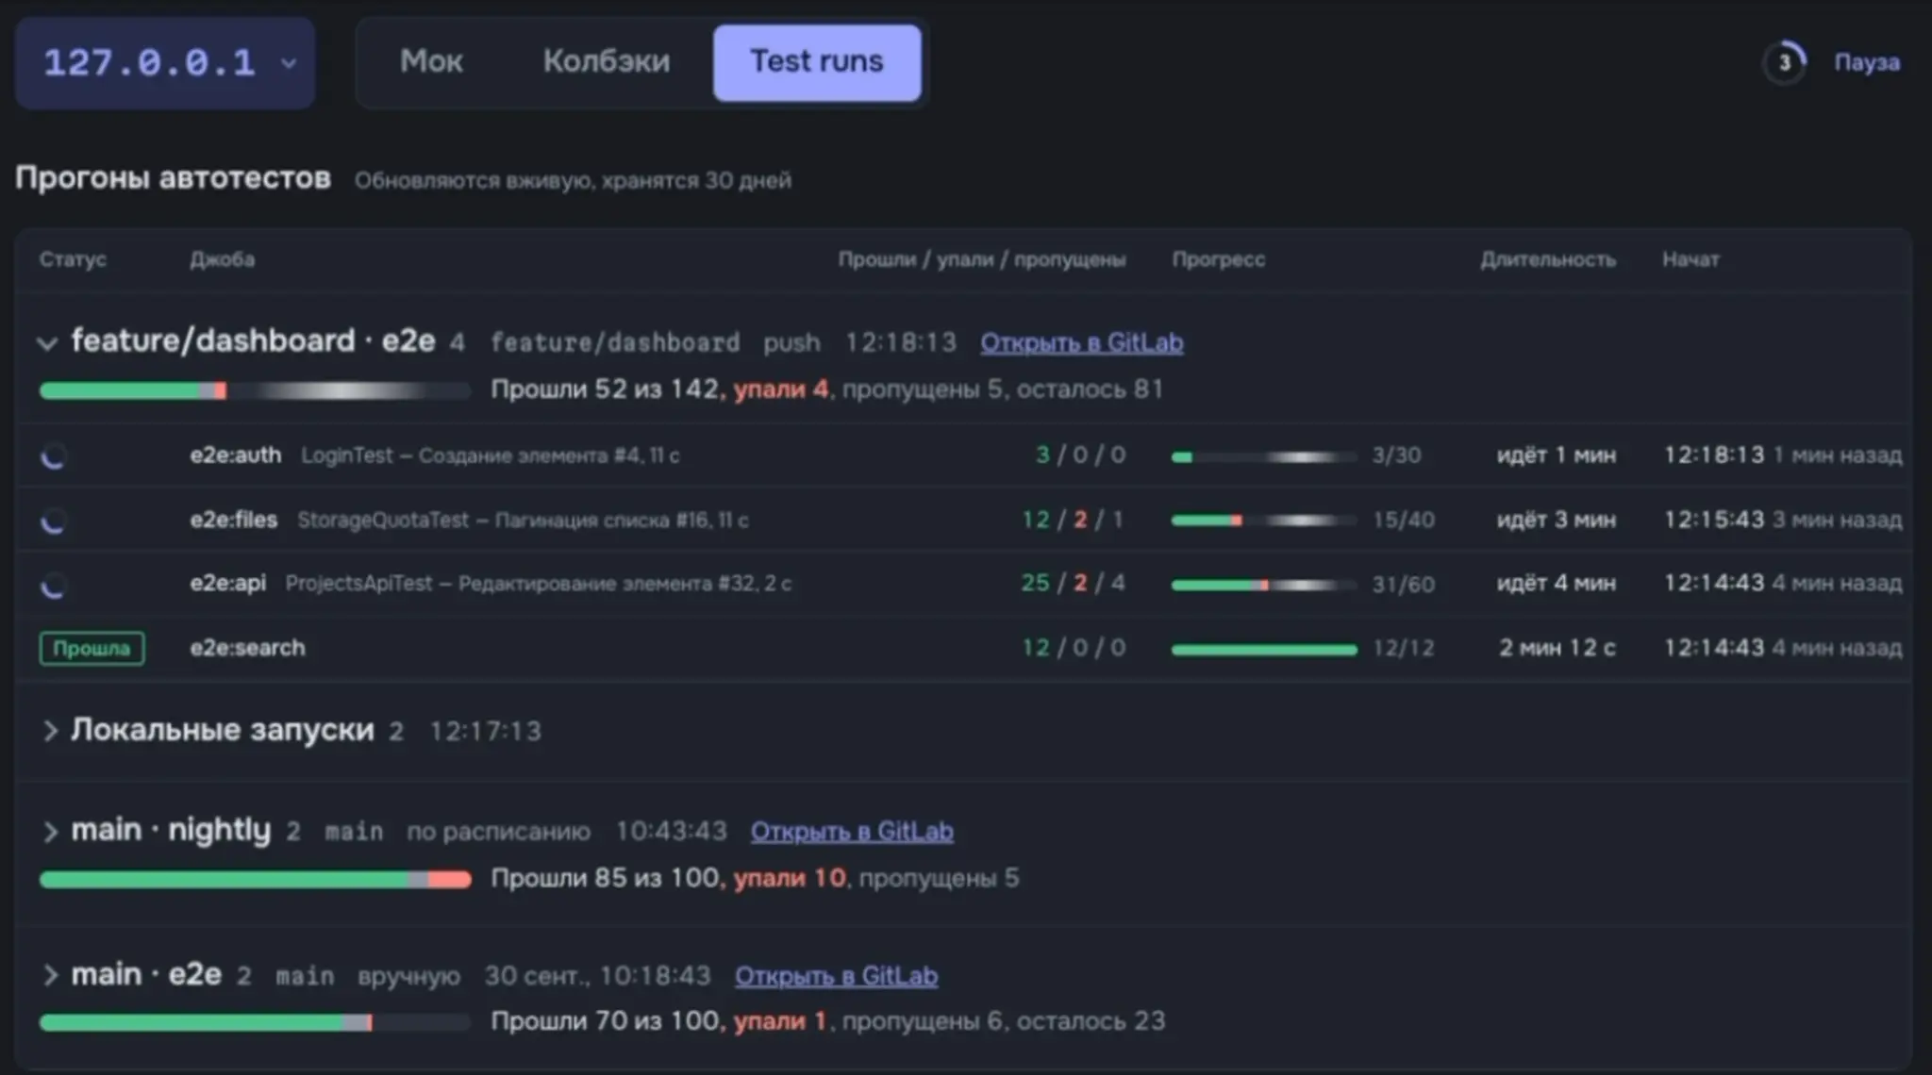This screenshot has width=1932, height=1075.
Task: Click the e2e:auth running spinner icon
Action: click(x=54, y=456)
